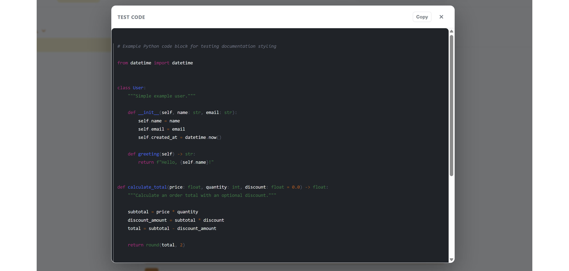The width and height of the screenshot is (569, 271).
Task: Click the 'self.name = name' line
Action: point(159,121)
